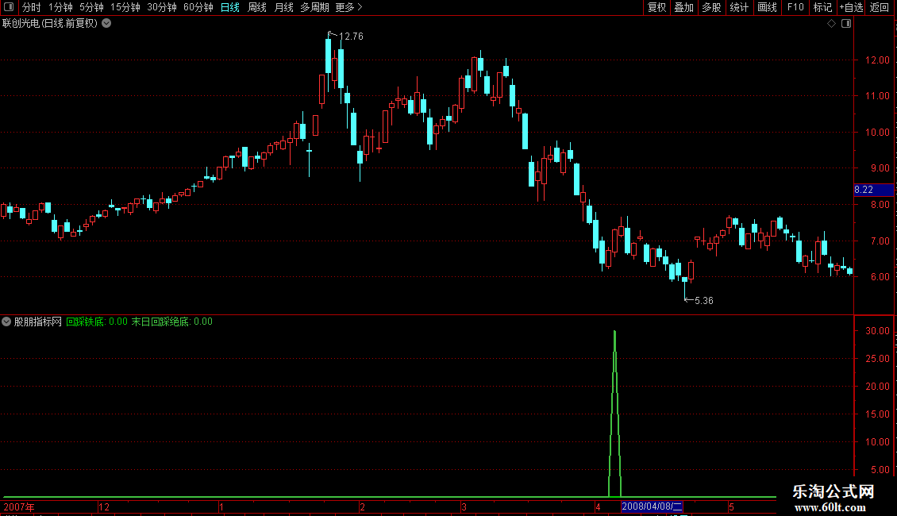The image size is (897, 516).
Task: Click the 12.76 high price marker
Action: [x=351, y=37]
